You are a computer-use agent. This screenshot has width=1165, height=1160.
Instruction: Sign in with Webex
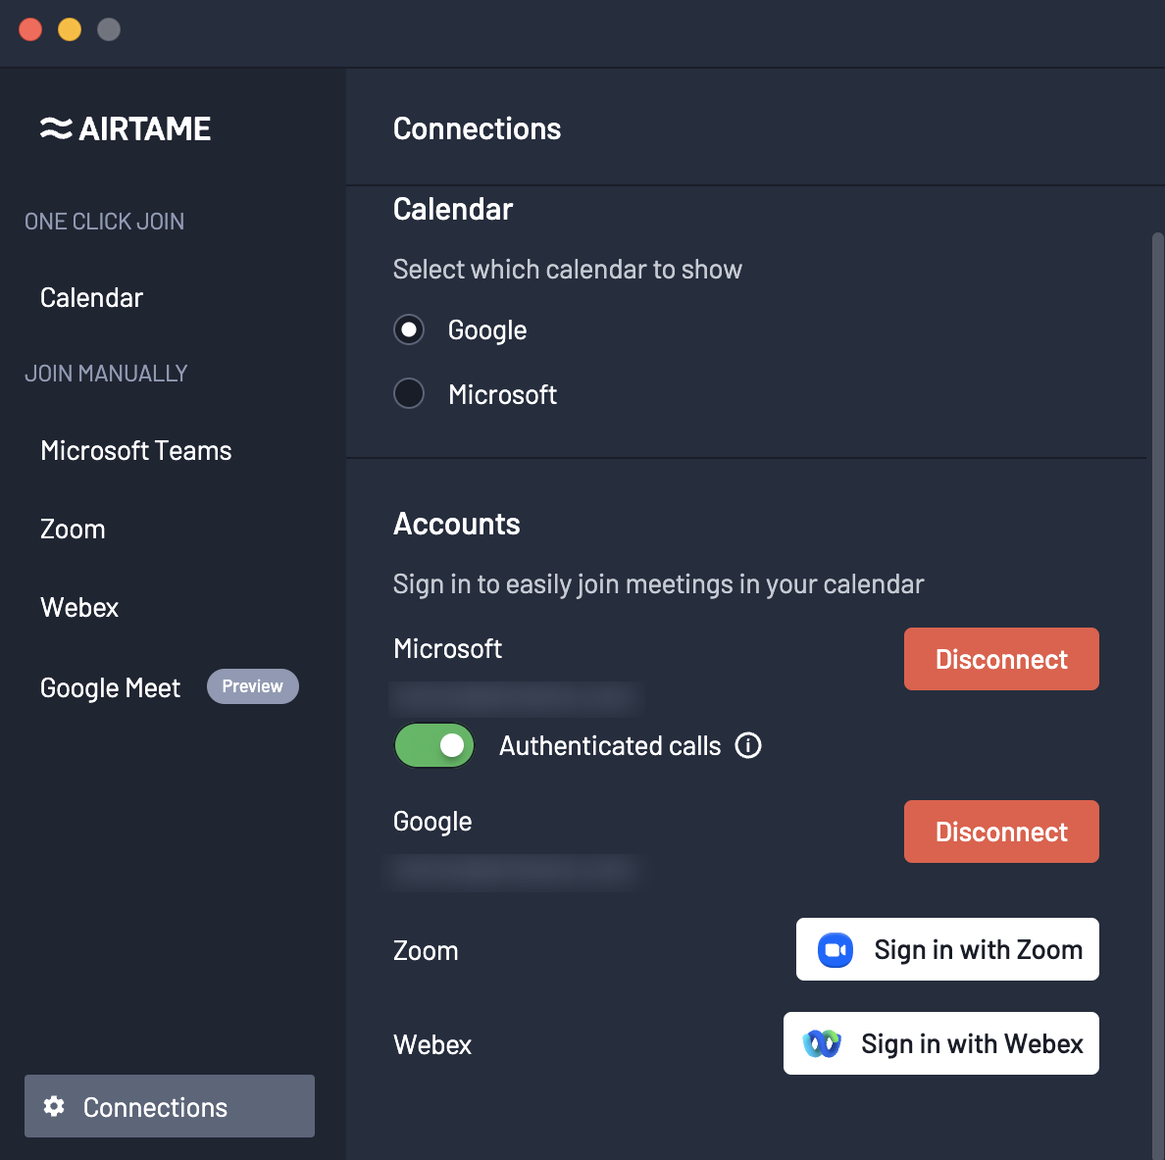point(940,1043)
